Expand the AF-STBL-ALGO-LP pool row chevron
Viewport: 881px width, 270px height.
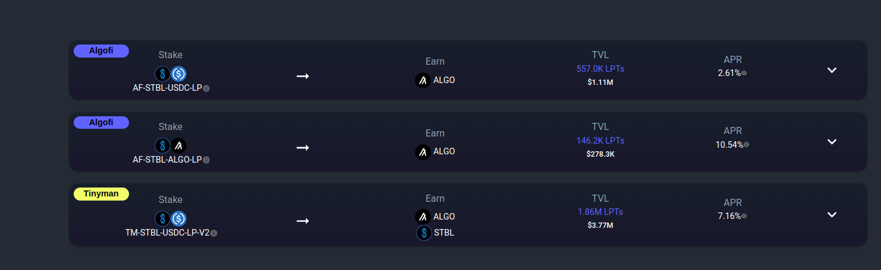(x=832, y=142)
